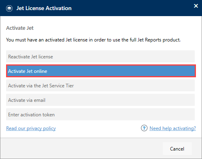This screenshot has width=202, height=159.
Task: Select Activate via the Jet Service Tier
Action: (x=100, y=85)
